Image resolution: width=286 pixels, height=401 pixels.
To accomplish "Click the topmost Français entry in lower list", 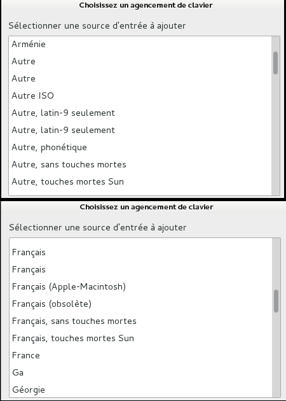I will (140, 253).
